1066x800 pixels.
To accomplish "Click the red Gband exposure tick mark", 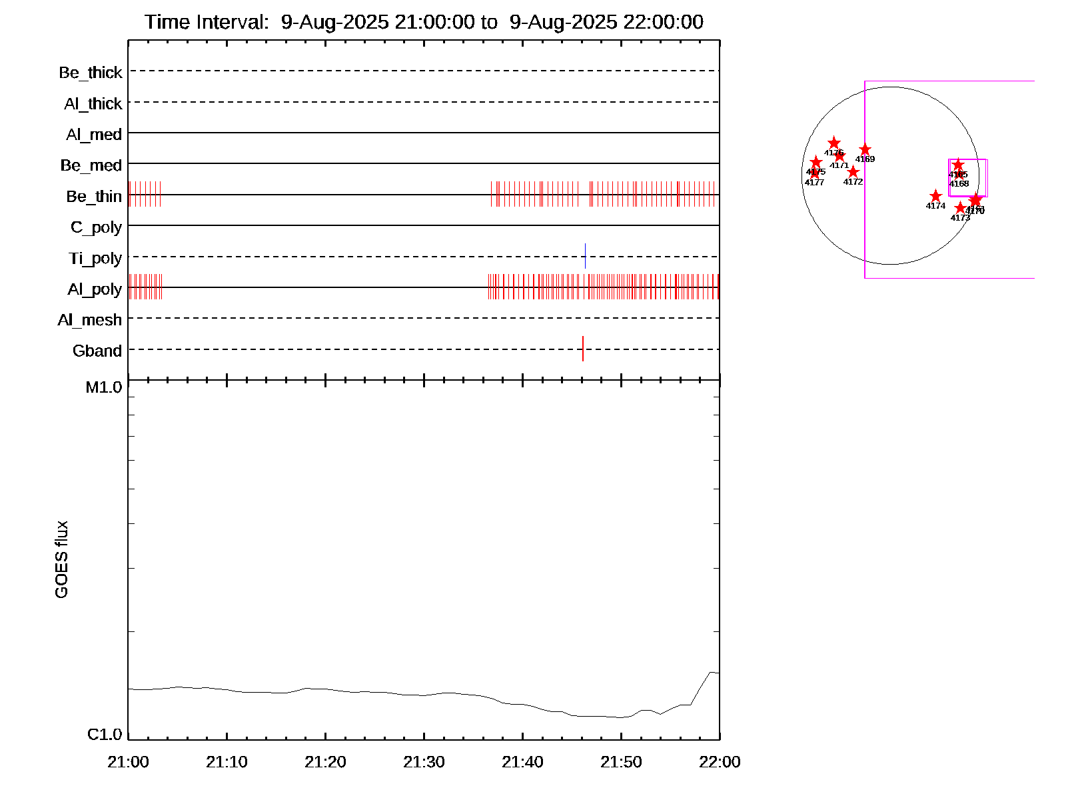I will tap(583, 349).
